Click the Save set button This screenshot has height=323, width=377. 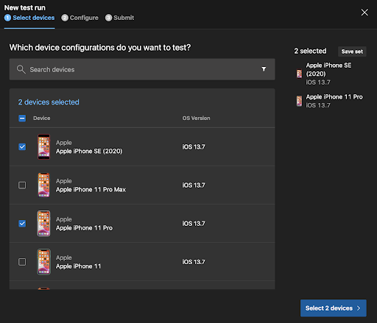click(x=352, y=52)
